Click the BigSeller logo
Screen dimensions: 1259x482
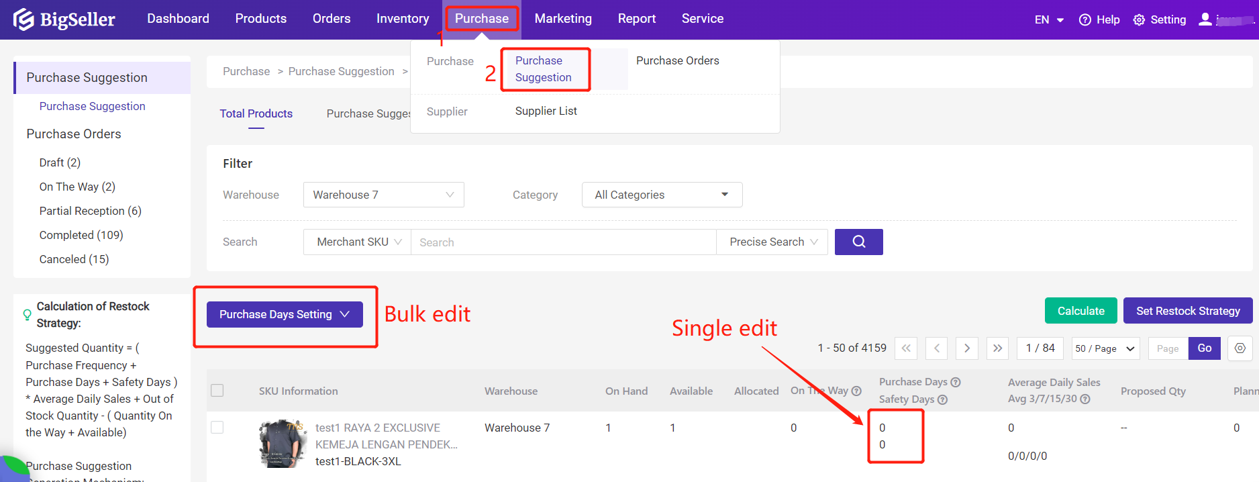[64, 19]
